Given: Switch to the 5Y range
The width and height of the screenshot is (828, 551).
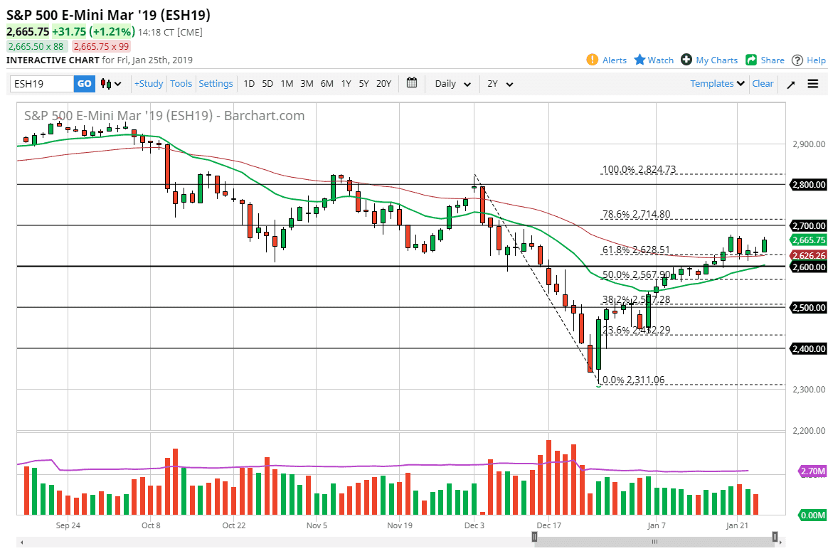Looking at the screenshot, I should pyautogui.click(x=363, y=83).
